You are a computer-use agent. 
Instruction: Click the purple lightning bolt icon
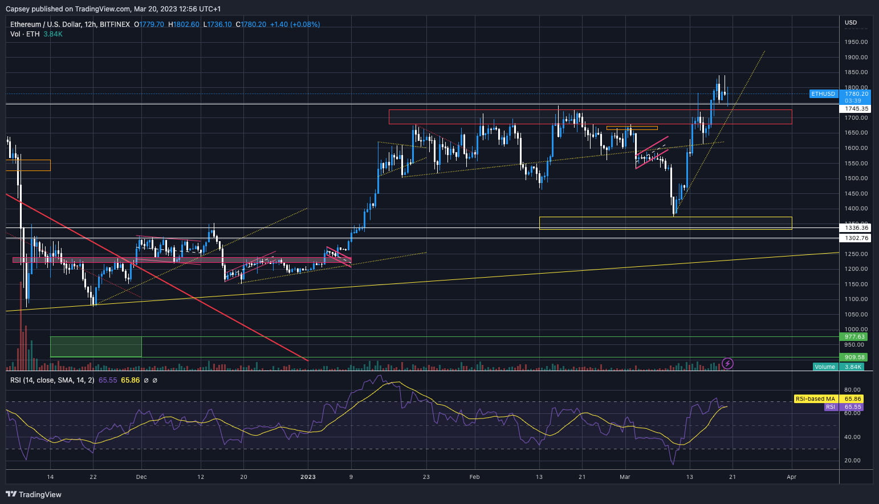(x=727, y=363)
